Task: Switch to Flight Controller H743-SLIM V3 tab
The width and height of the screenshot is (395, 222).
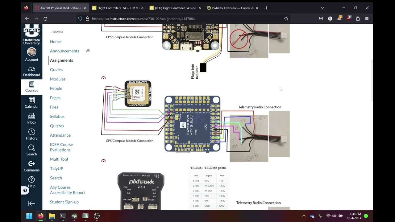Action: (118, 8)
